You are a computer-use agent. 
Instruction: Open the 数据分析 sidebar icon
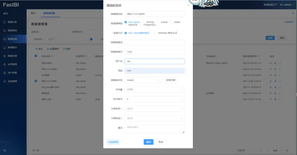(4, 22)
